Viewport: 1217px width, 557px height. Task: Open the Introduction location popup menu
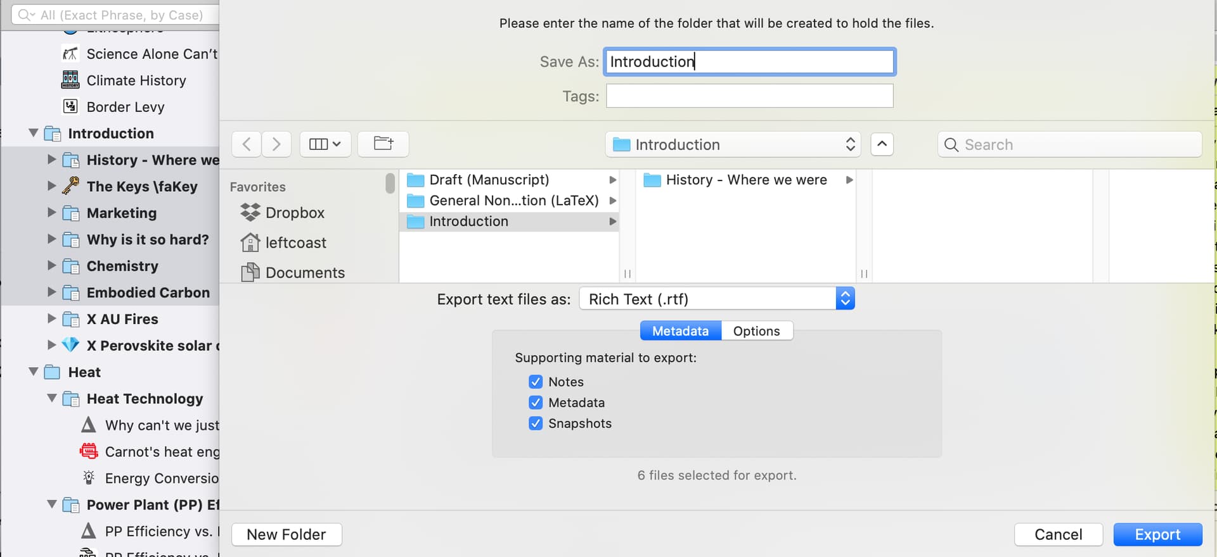coord(733,144)
